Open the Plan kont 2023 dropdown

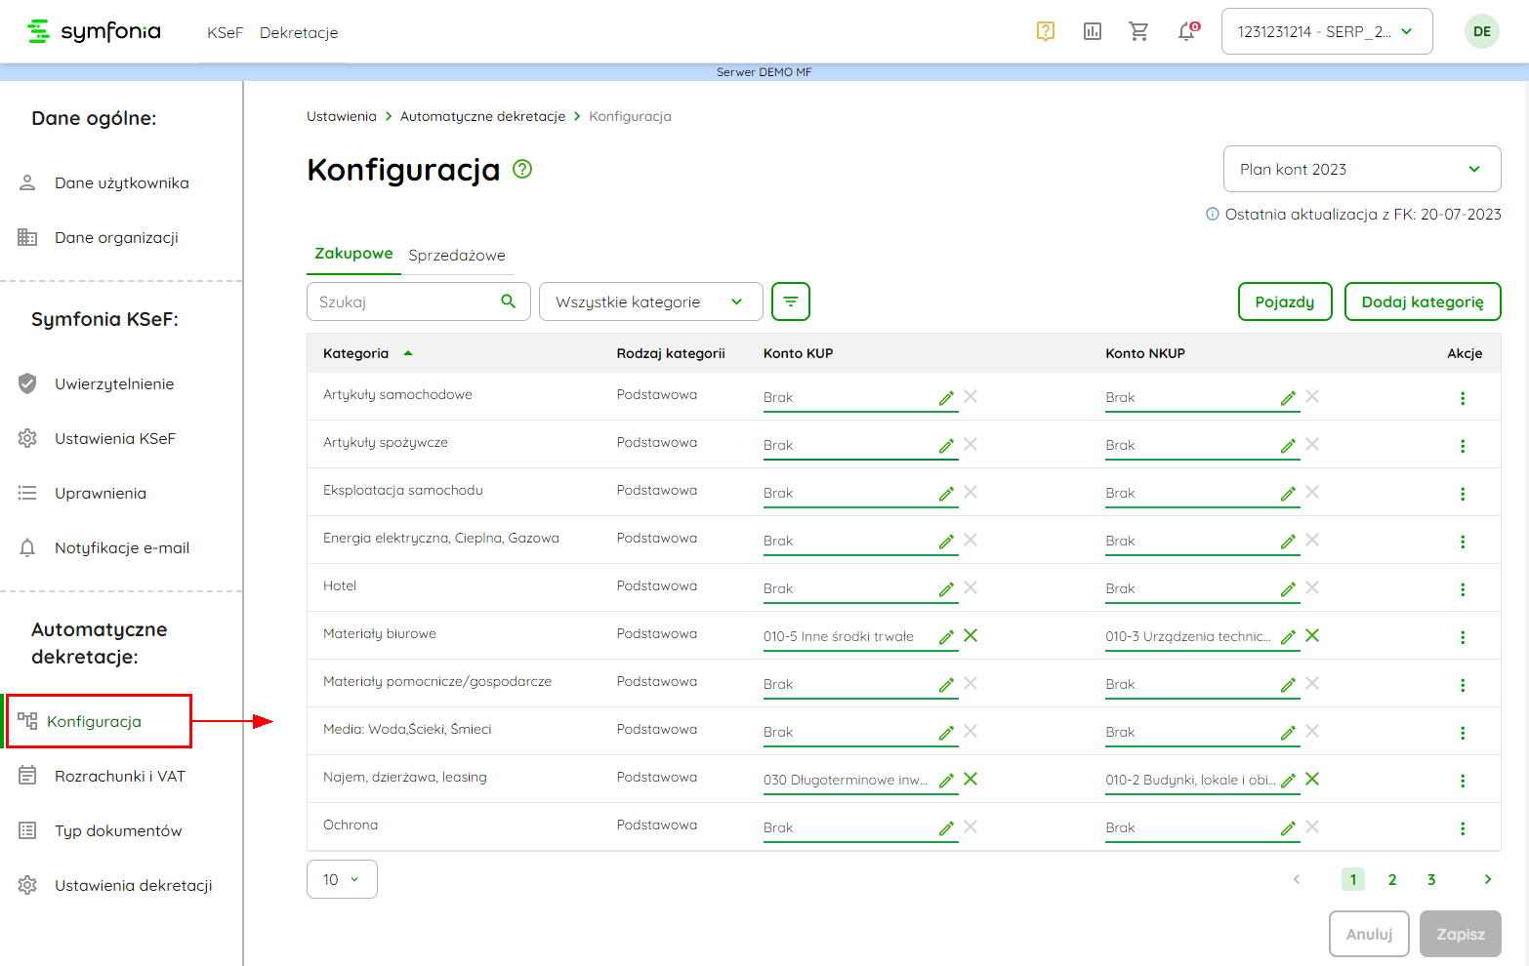[1362, 169]
